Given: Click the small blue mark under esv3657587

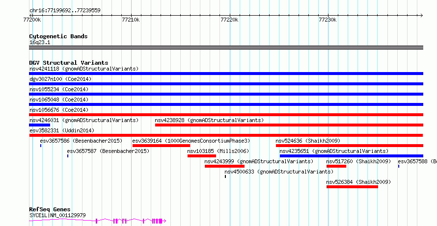Looking at the screenshot, I should tap(68, 156).
